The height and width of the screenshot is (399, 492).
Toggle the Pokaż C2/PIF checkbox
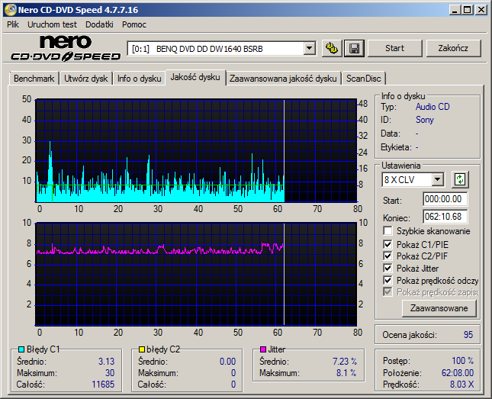387,256
